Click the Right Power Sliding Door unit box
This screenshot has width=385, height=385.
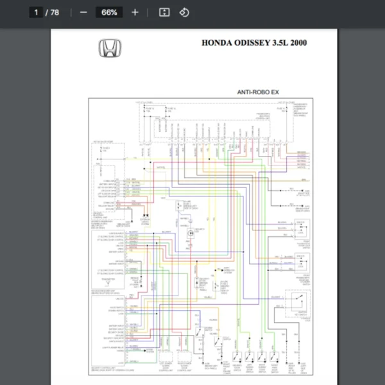pos(184,357)
